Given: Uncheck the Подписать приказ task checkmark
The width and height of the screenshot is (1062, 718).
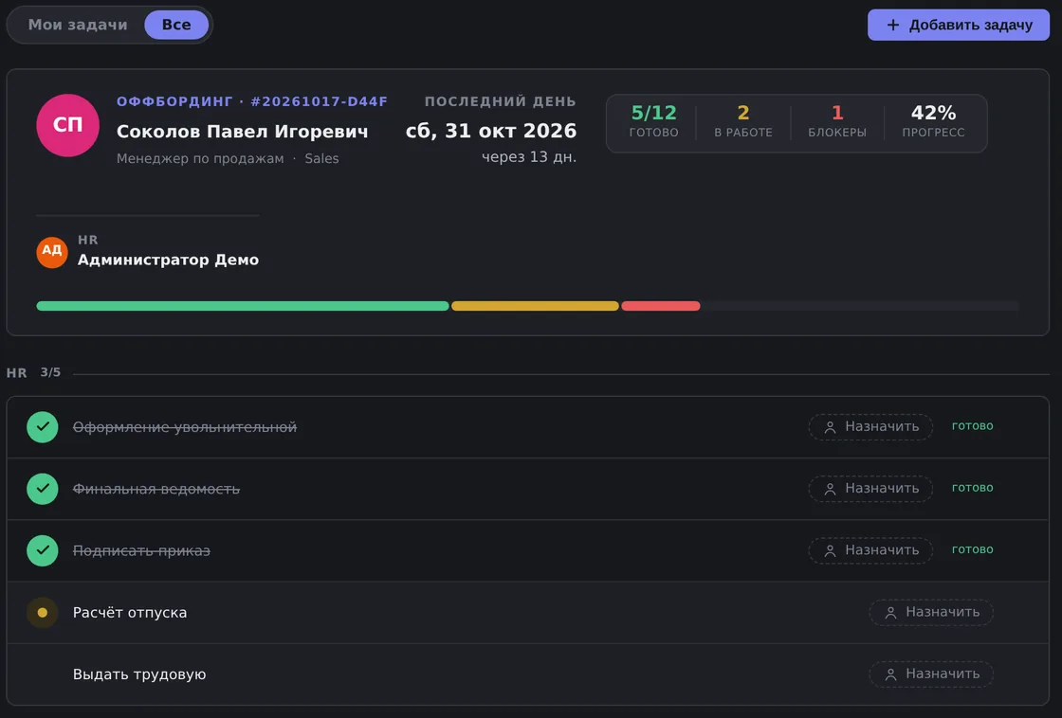Looking at the screenshot, I should [x=42, y=550].
